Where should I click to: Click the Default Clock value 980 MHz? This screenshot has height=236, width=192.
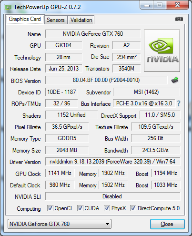(x=60, y=185)
